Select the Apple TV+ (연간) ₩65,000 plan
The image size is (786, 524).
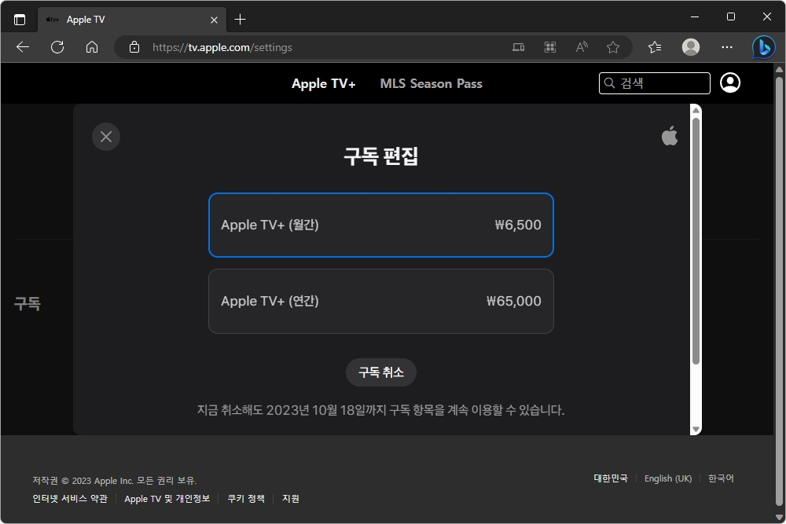381,301
